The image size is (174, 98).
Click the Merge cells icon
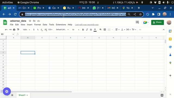pyautogui.click(x=109, y=30)
